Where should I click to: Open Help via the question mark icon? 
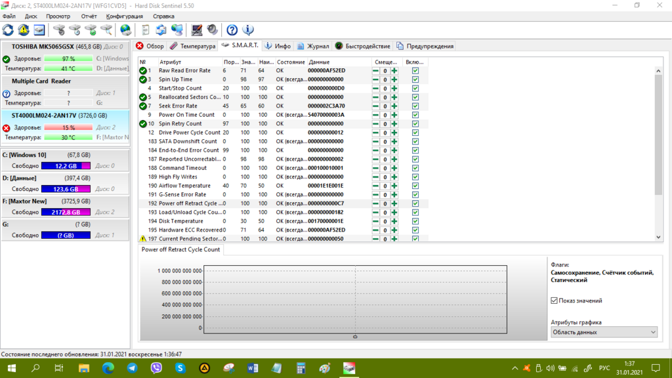232,30
